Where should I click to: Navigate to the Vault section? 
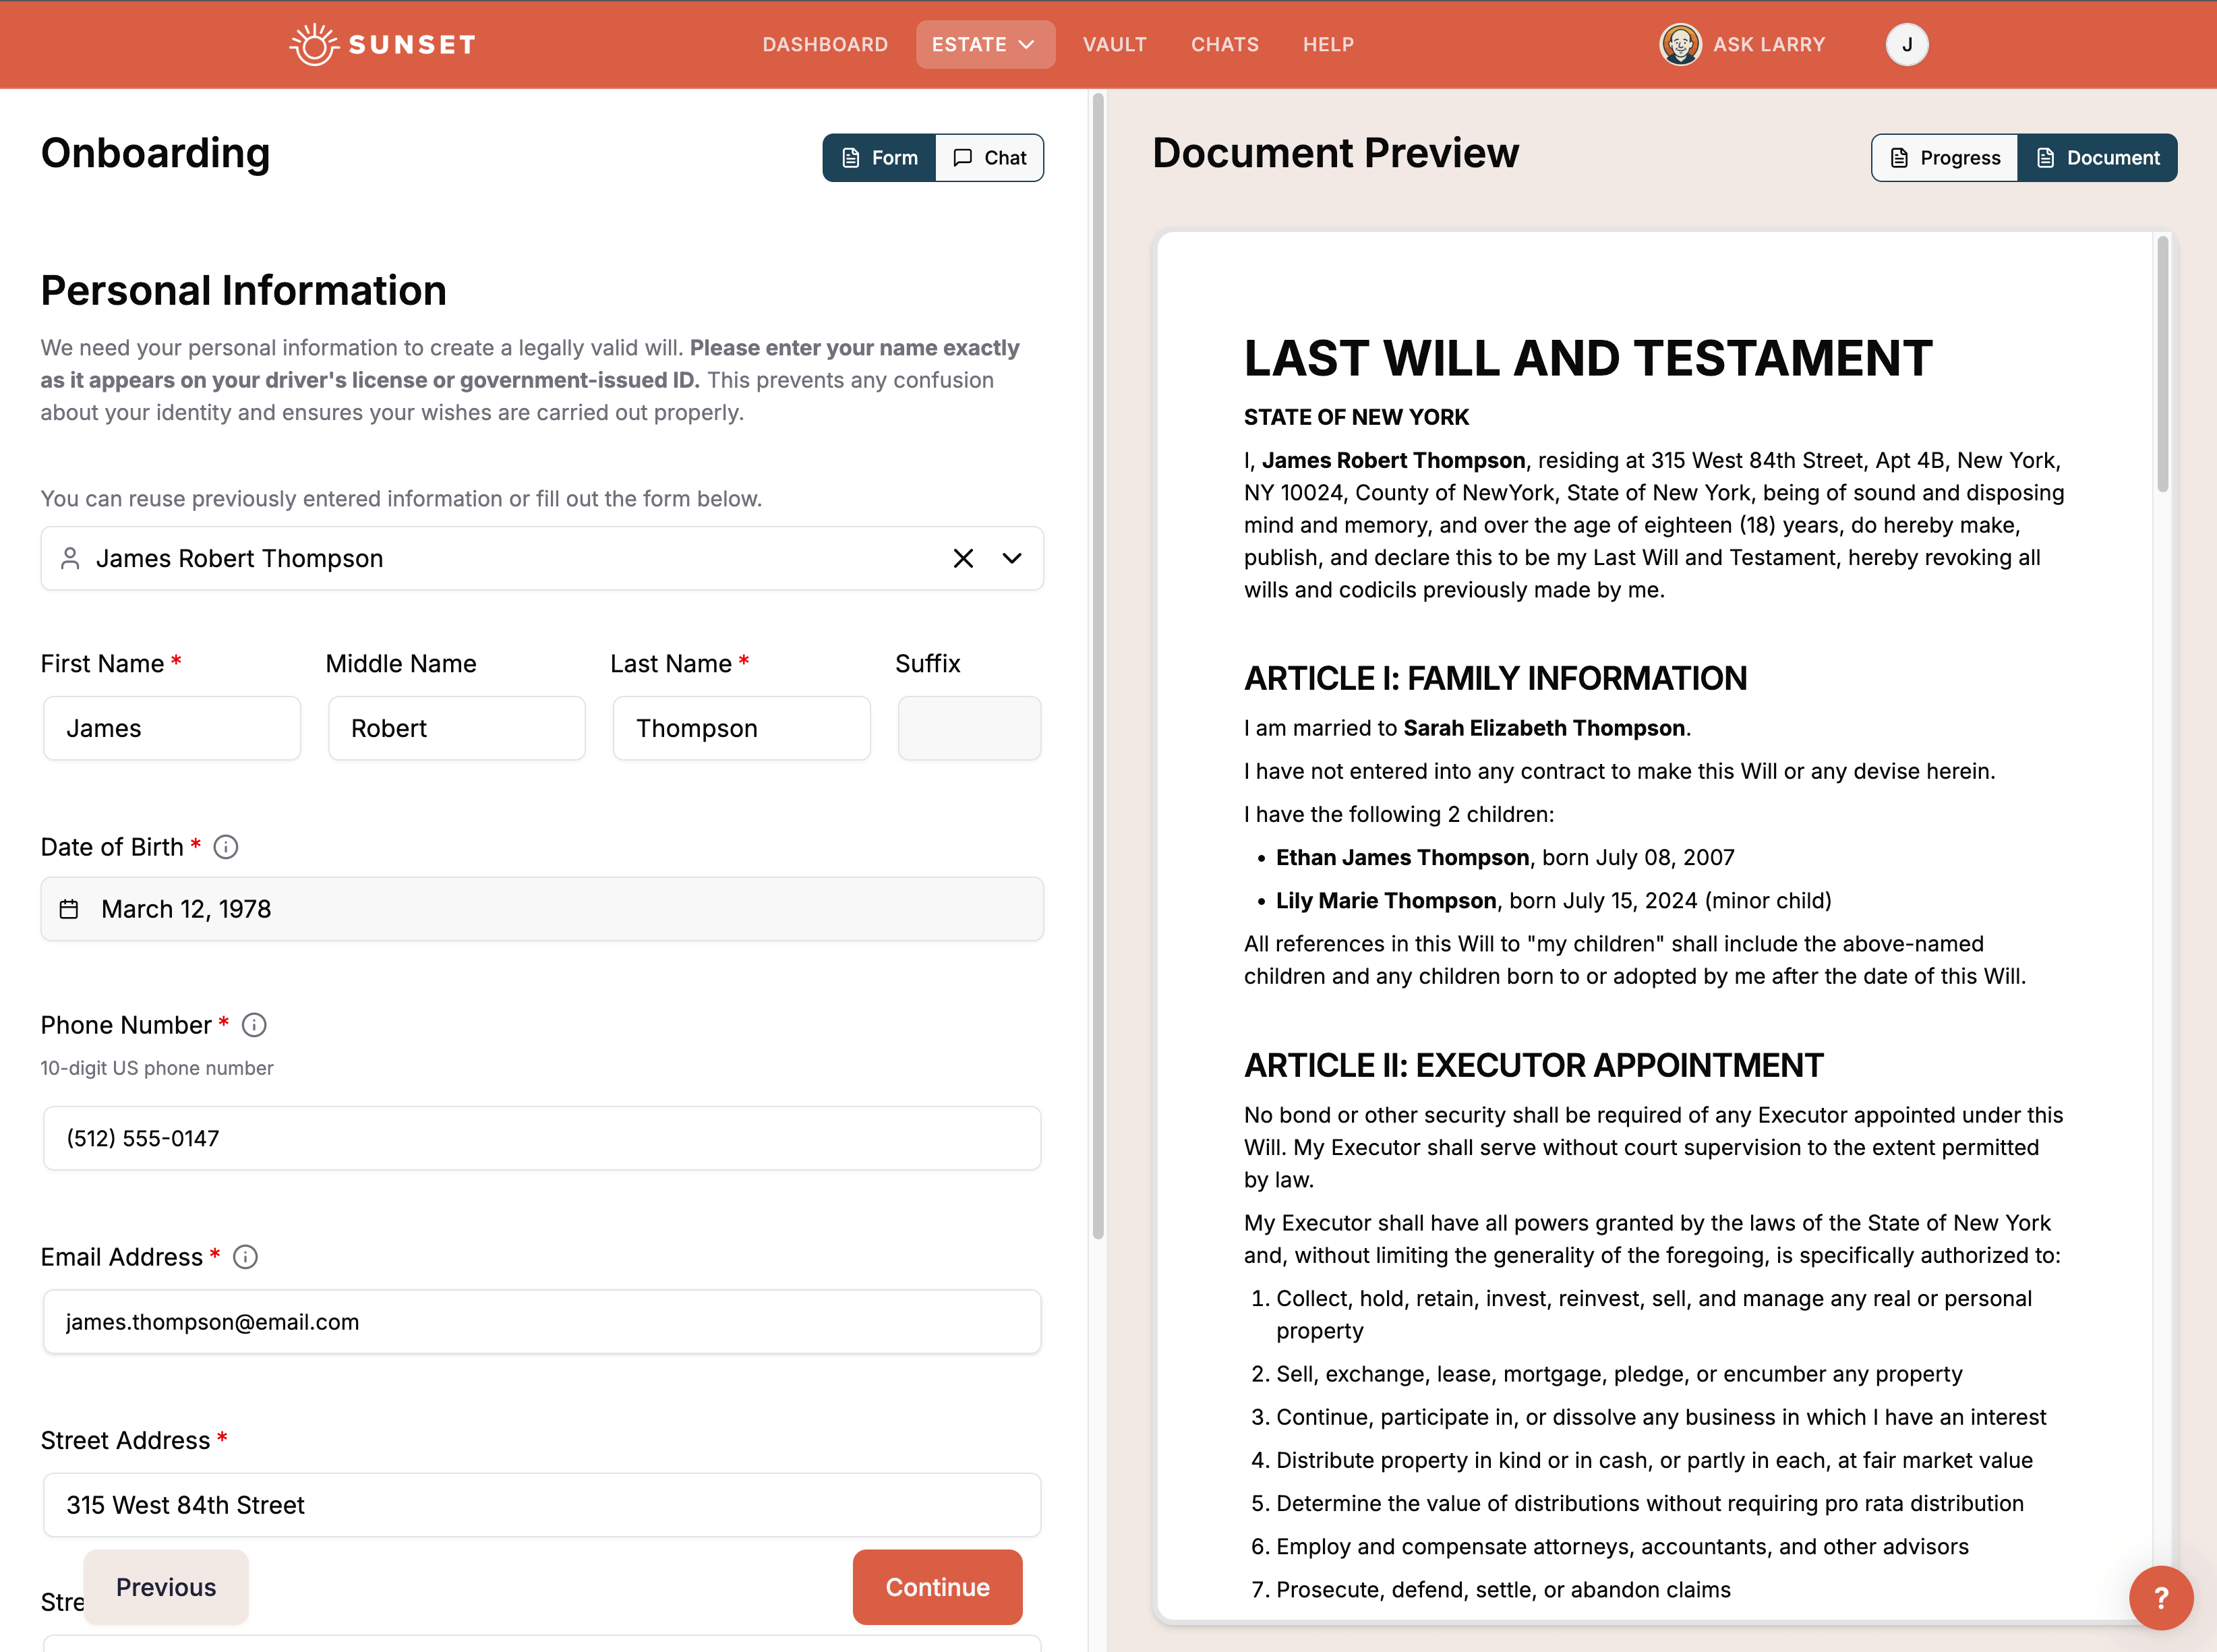pos(1114,44)
